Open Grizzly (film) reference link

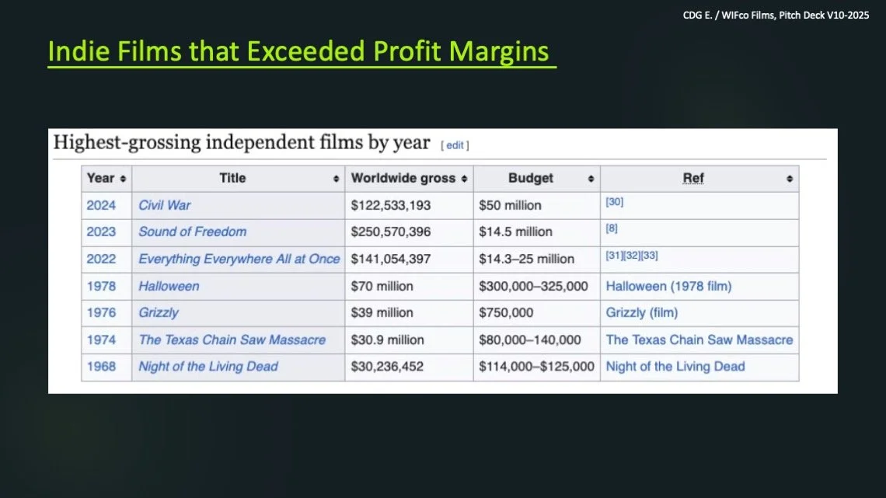click(x=642, y=312)
